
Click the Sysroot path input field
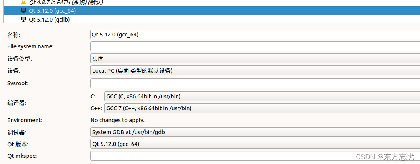coord(254,83)
